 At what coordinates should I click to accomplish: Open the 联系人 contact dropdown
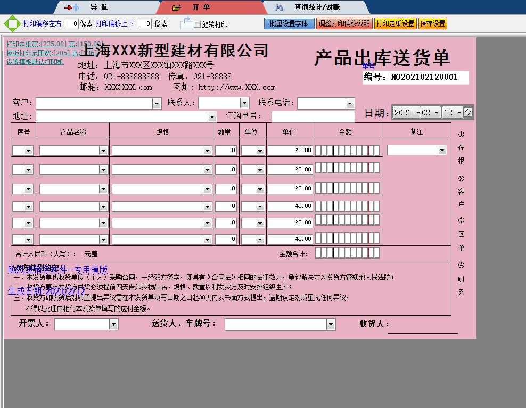(244, 103)
